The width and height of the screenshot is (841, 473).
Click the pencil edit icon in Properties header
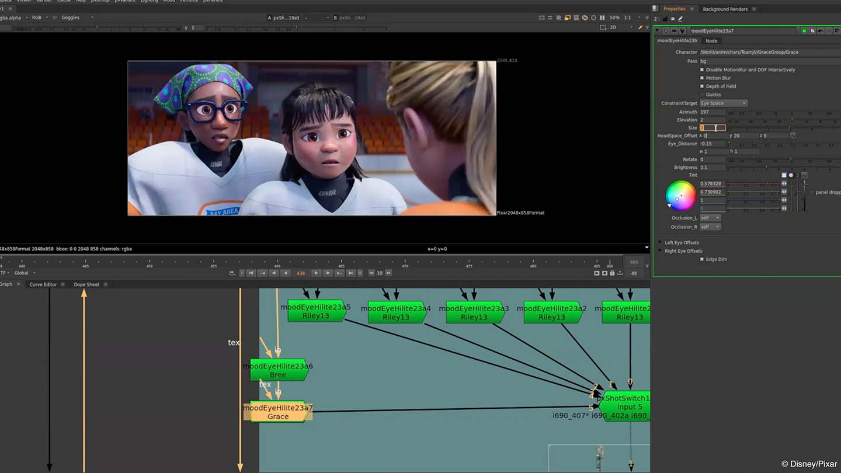pos(681,19)
